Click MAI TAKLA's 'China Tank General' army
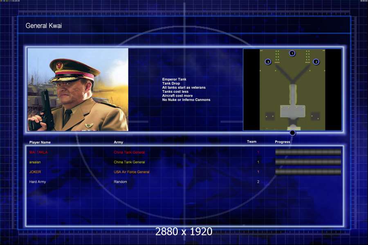 pos(129,152)
